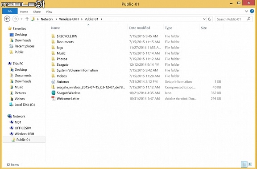The image size is (257, 169).
Task: Expand chevron after Public-01 in address bar
Action: click(x=101, y=19)
